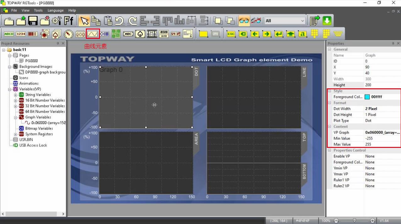Click the zoom slider in status bar
The height and width of the screenshot is (224, 401).
tap(354, 221)
